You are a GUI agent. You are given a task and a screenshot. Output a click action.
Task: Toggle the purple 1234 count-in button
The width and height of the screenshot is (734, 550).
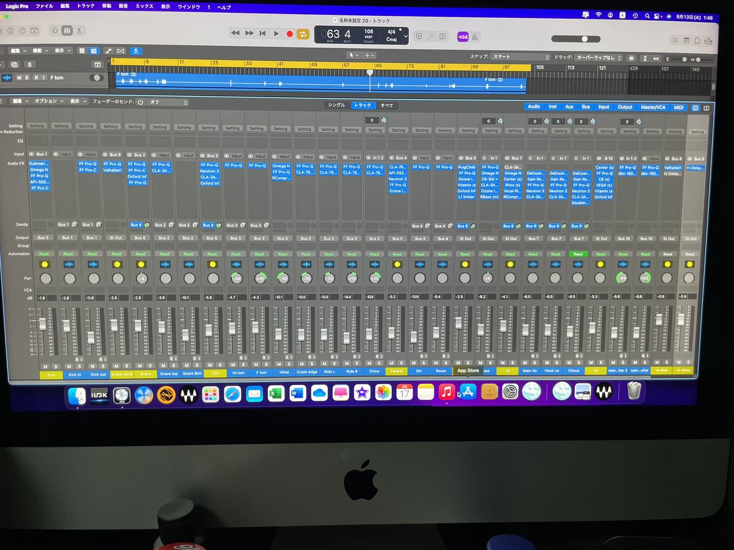pyautogui.click(x=463, y=37)
